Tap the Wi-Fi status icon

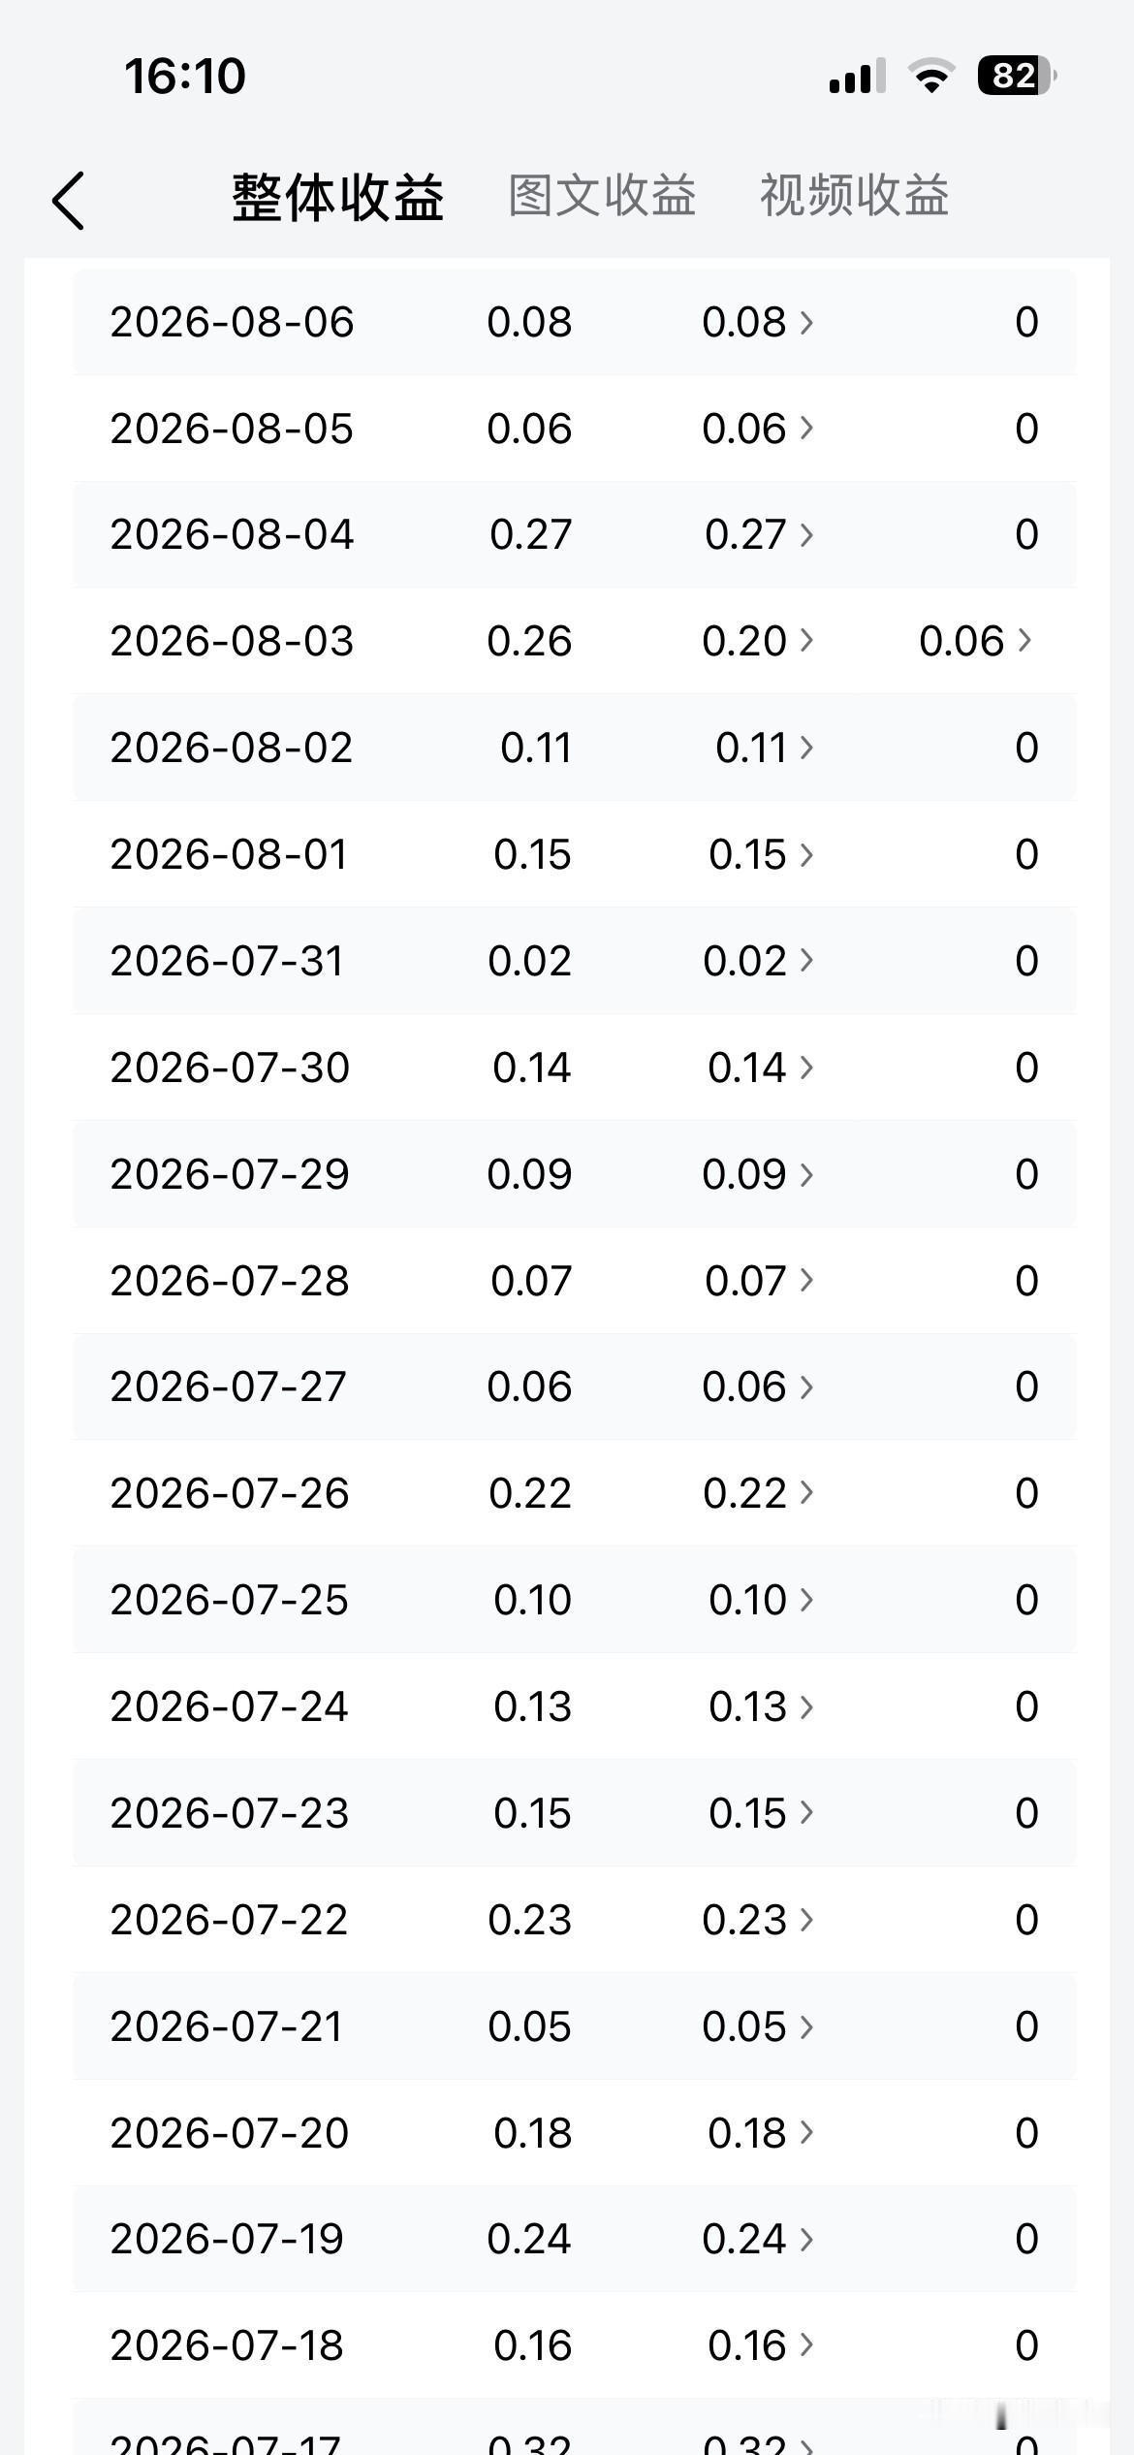tap(931, 76)
